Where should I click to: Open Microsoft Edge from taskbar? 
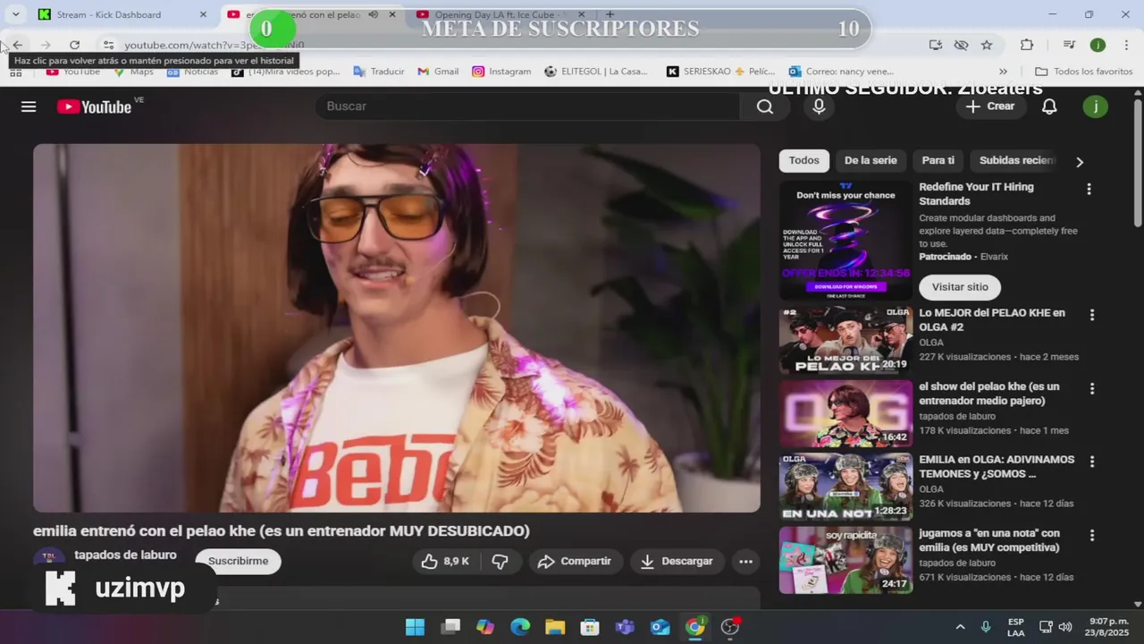(520, 626)
